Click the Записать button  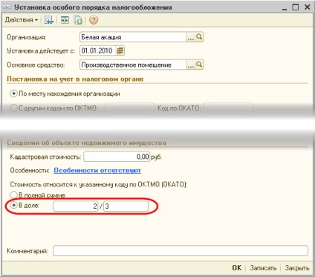(x=263, y=268)
